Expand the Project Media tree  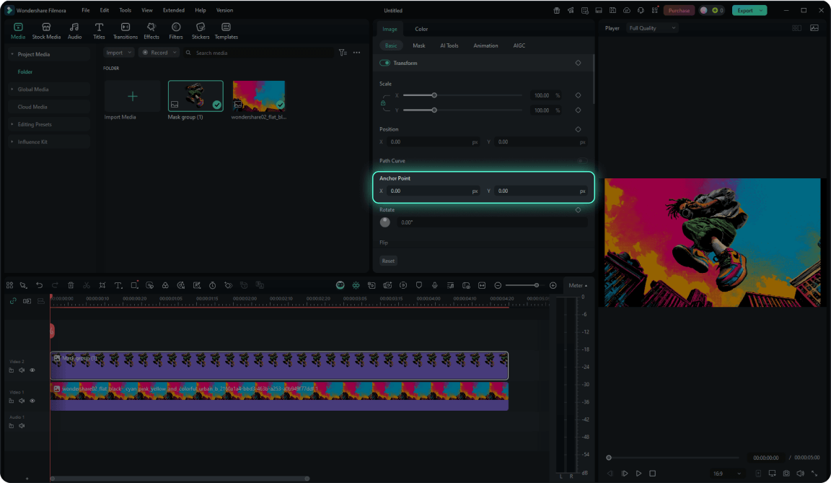click(12, 54)
